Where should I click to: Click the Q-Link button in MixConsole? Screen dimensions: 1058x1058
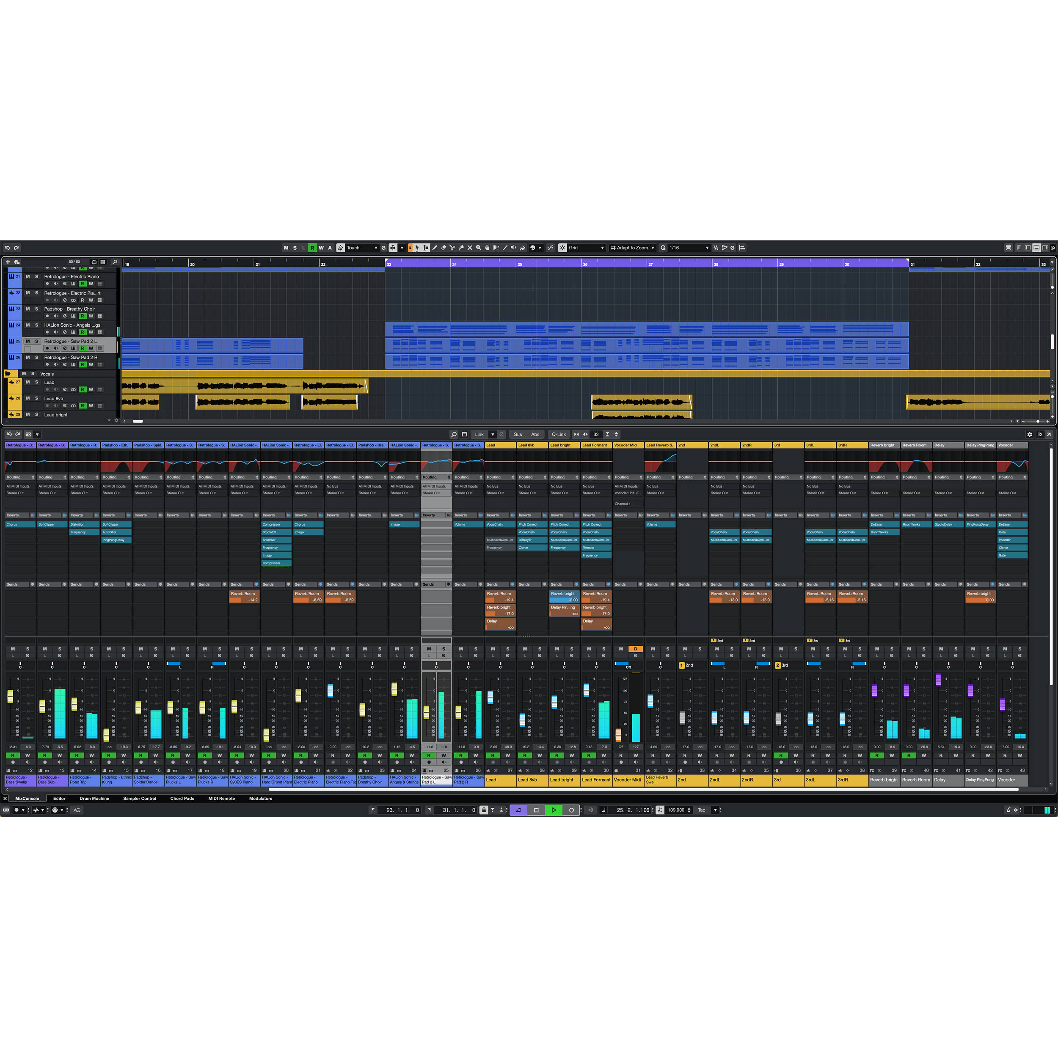coord(559,434)
